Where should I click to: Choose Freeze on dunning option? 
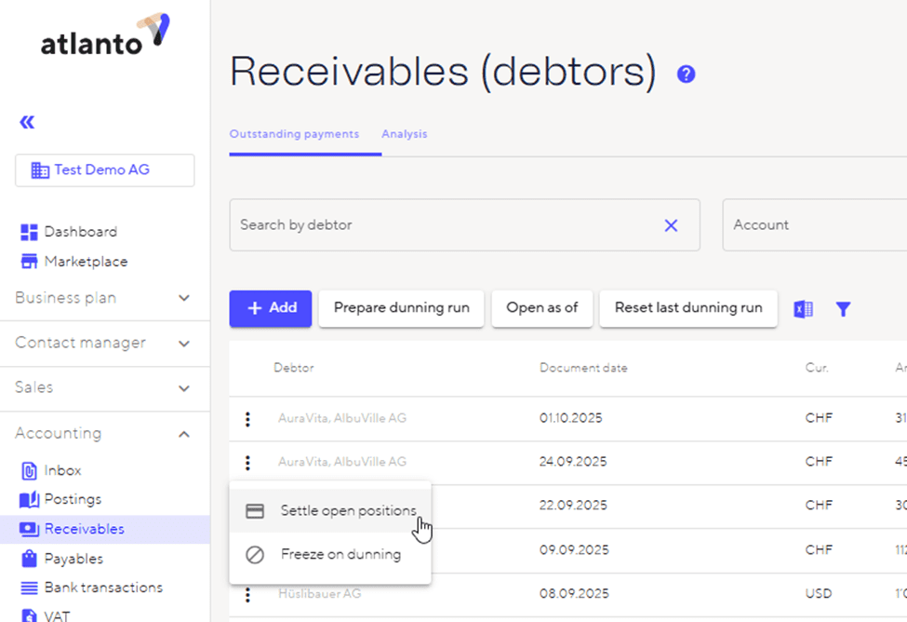point(340,555)
